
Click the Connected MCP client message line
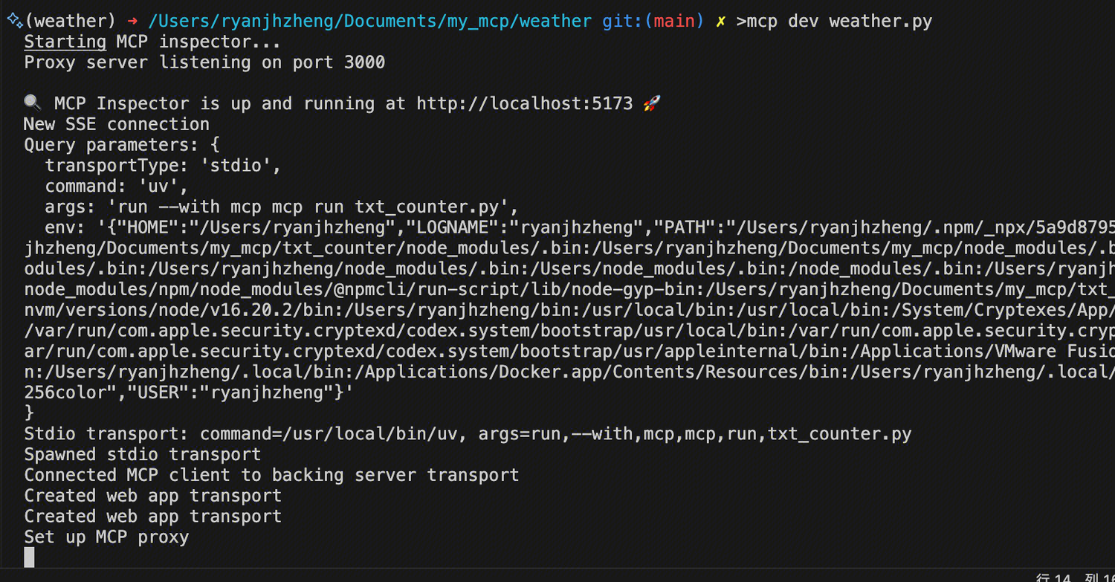click(x=271, y=474)
